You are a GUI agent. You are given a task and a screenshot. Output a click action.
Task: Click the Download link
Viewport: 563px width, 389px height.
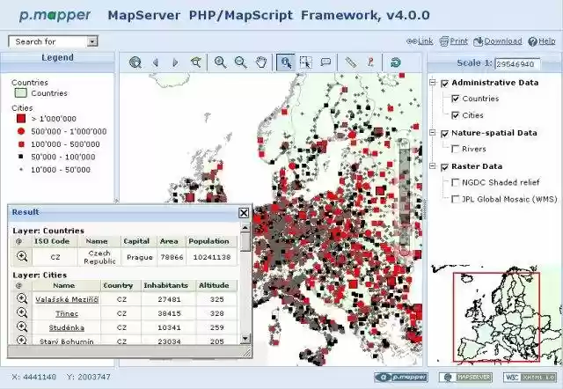pos(503,41)
